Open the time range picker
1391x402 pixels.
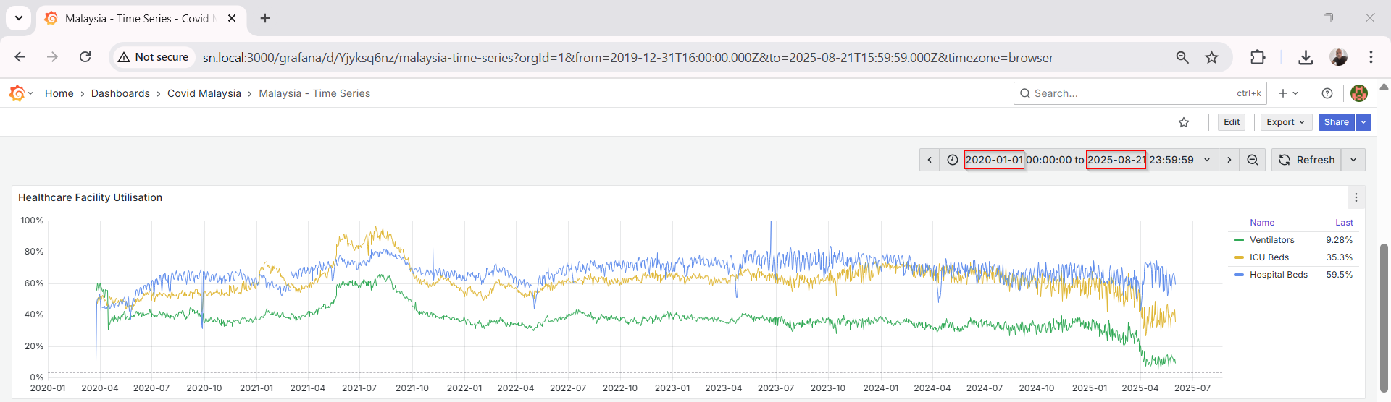[1079, 160]
